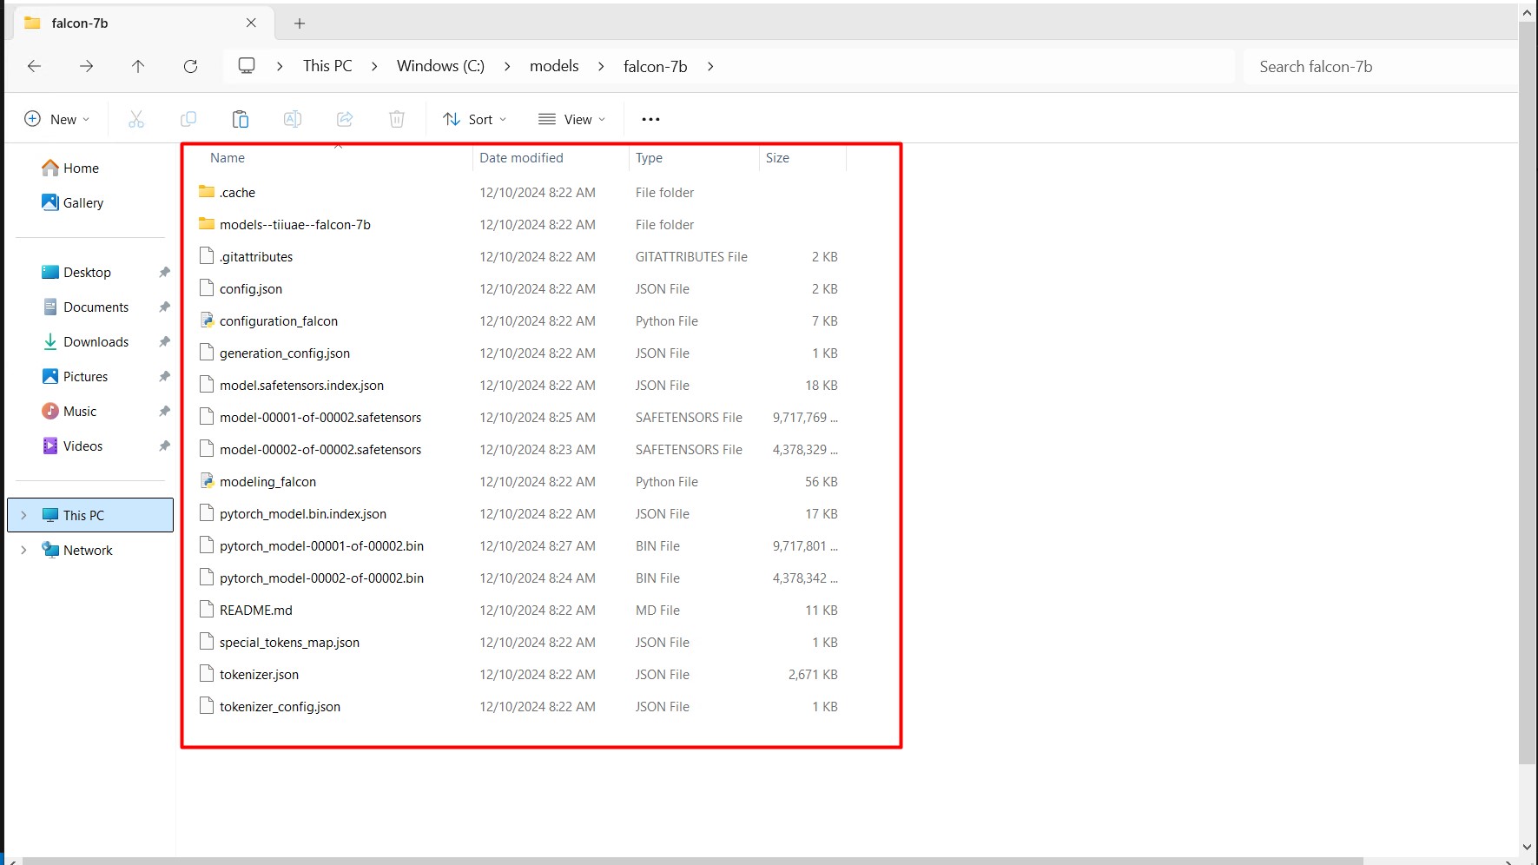Expand the Network tree node
Screen dimensions: 1538x865
23,550
